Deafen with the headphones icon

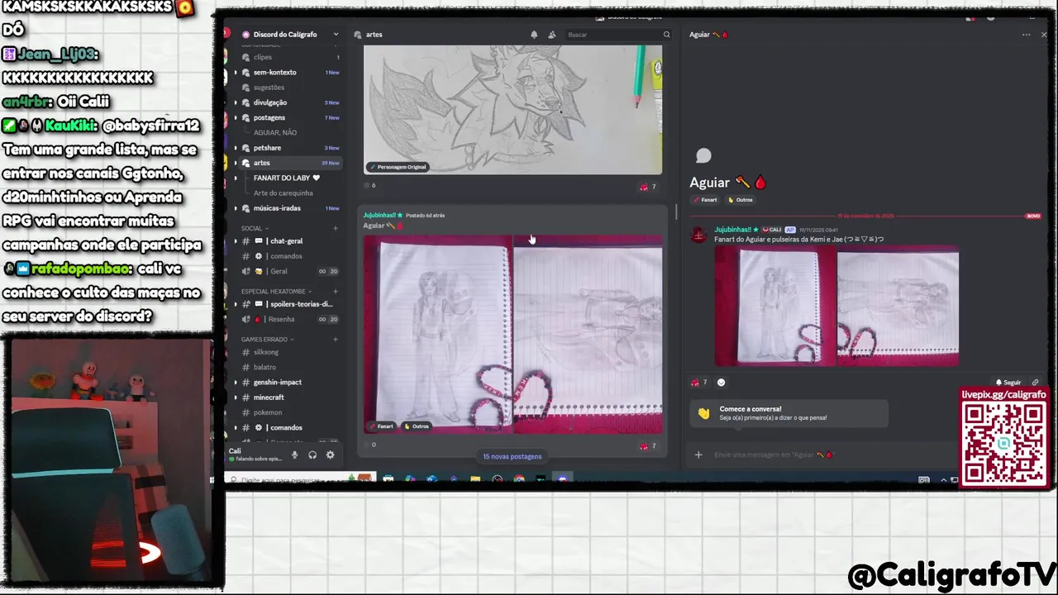pos(312,455)
